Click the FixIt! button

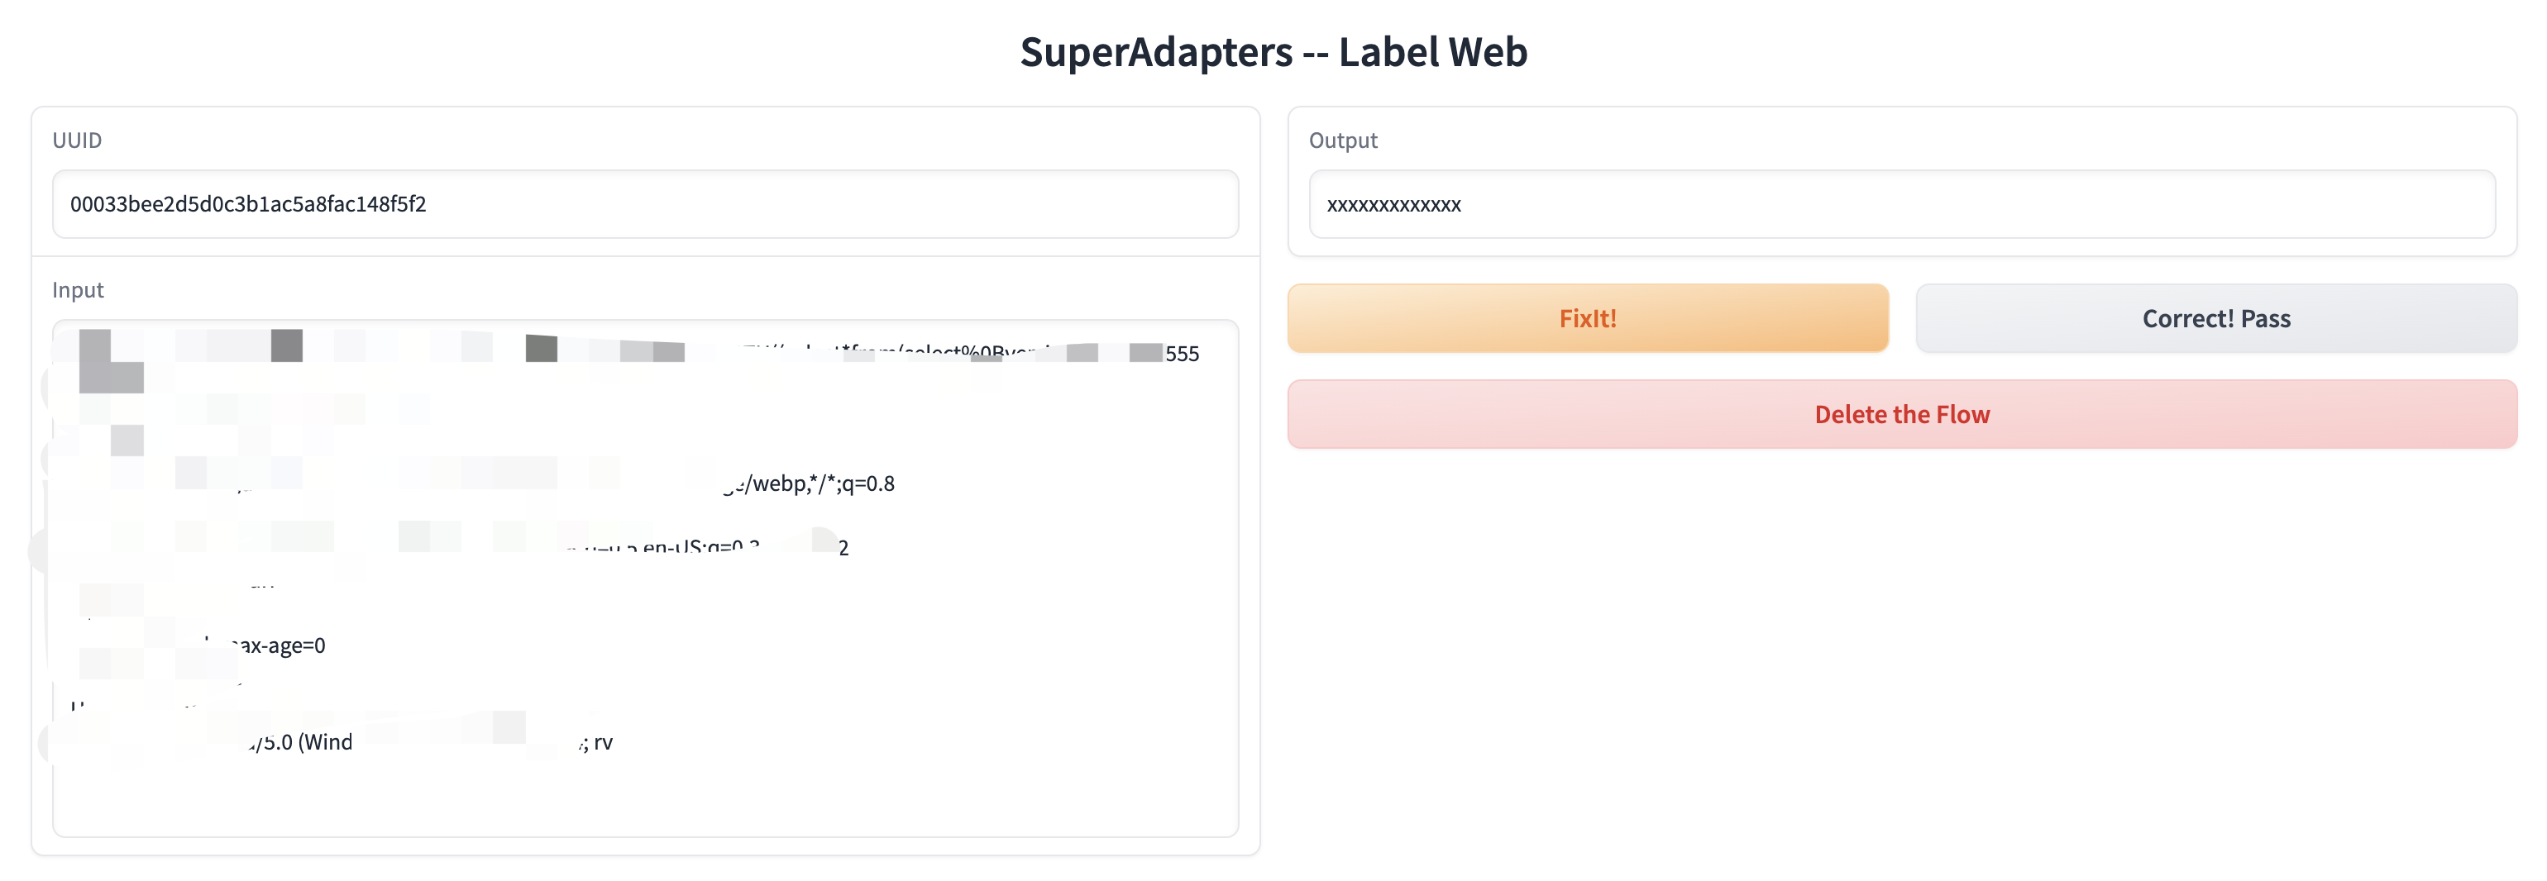pyautogui.click(x=1588, y=318)
